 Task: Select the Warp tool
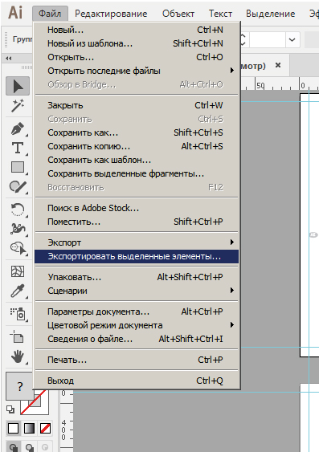[18, 229]
